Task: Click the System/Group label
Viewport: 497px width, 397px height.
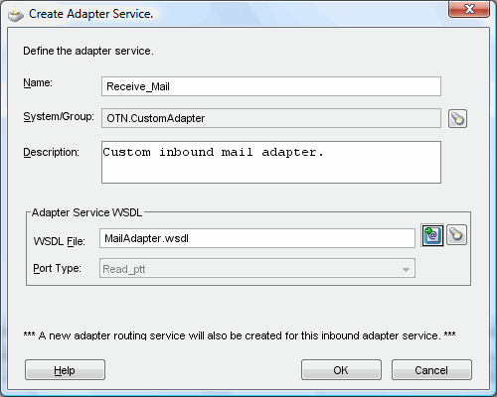Action: (x=59, y=117)
